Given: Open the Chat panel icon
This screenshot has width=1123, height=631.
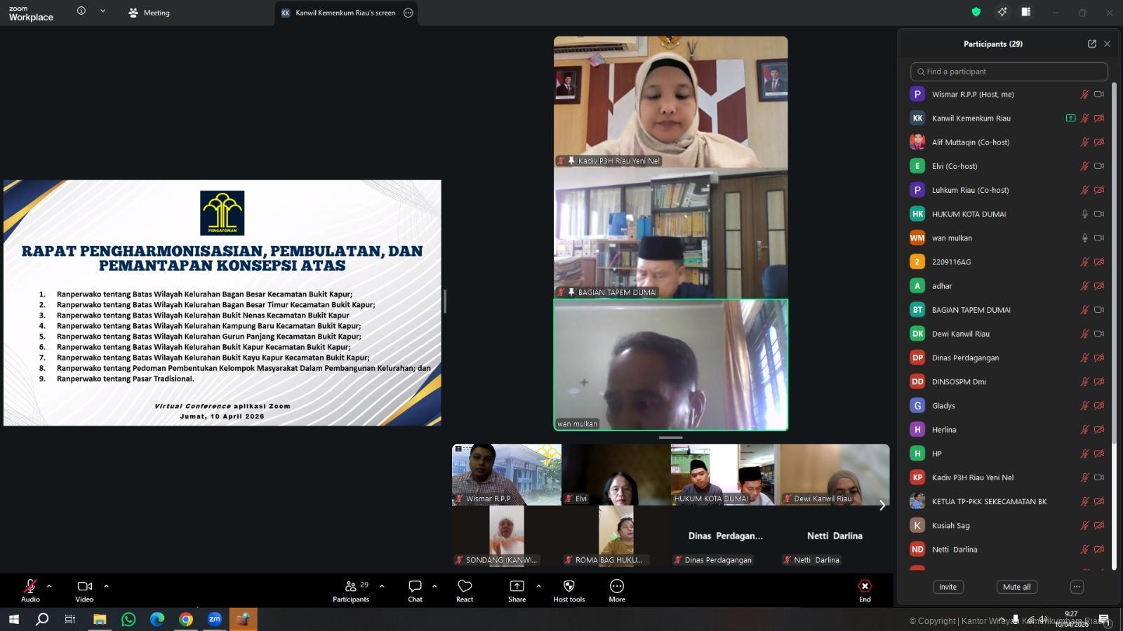Looking at the screenshot, I should point(415,586).
